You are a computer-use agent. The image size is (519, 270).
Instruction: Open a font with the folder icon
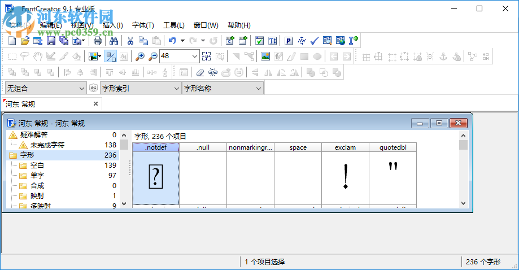click(25, 41)
